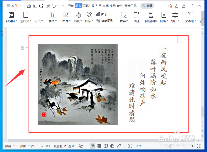Insert a picture via 图片

coord(66,17)
